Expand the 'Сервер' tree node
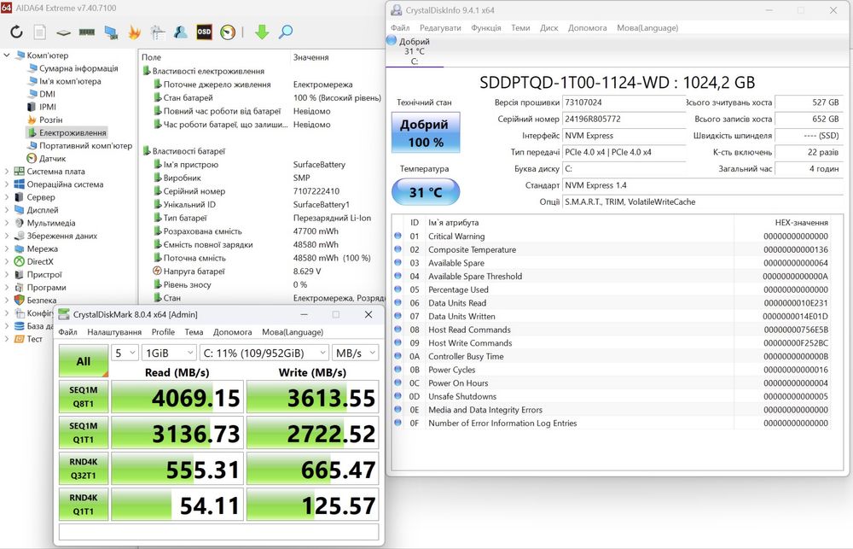 pyautogui.click(x=7, y=197)
